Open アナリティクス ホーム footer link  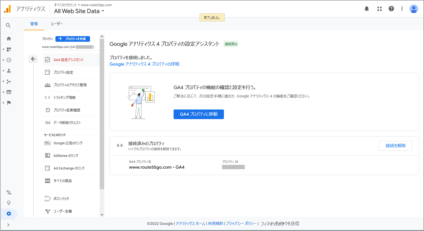pyautogui.click(x=190, y=224)
